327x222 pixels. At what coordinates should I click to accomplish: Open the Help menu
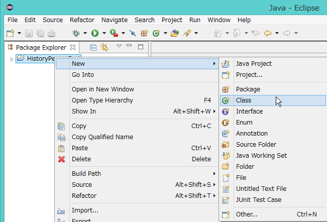tap(244, 20)
